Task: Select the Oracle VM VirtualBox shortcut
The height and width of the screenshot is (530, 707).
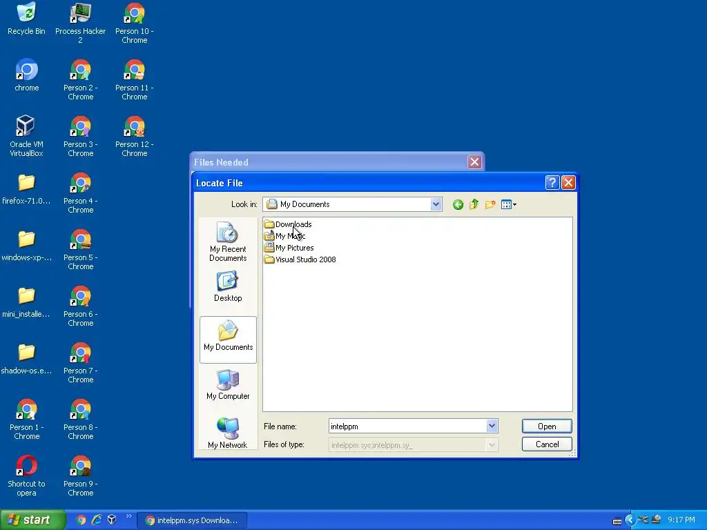Action: coord(26,136)
